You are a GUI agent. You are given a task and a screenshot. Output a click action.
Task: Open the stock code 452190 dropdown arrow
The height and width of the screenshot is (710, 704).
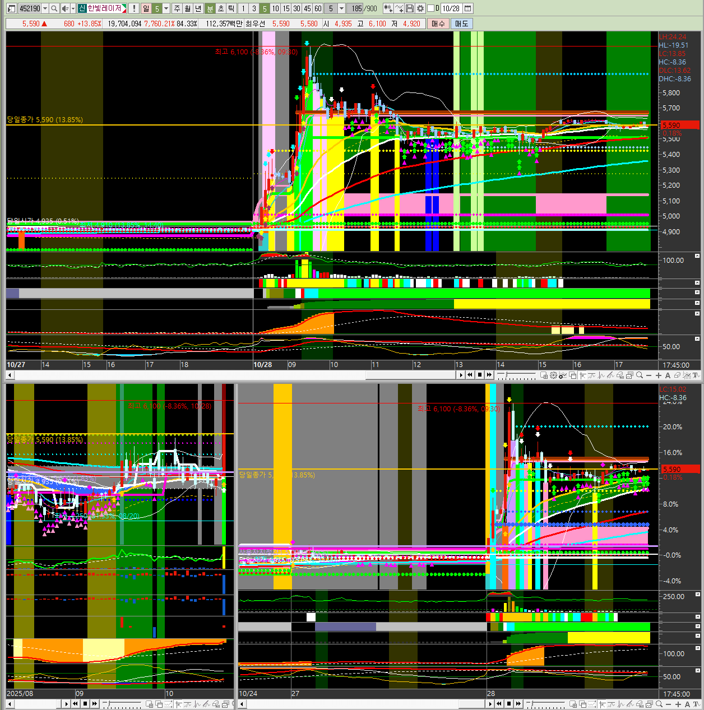tap(45, 8)
